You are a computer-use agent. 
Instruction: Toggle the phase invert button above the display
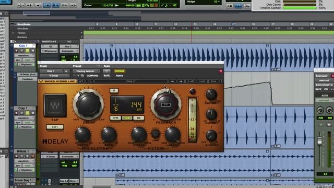[x=114, y=90]
